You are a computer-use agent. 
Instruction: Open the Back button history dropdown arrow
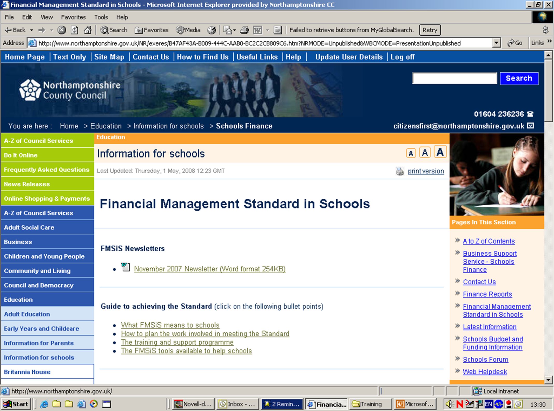click(x=31, y=30)
